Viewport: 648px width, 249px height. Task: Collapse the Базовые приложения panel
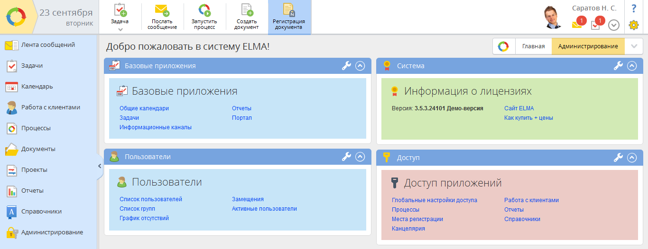(360, 66)
